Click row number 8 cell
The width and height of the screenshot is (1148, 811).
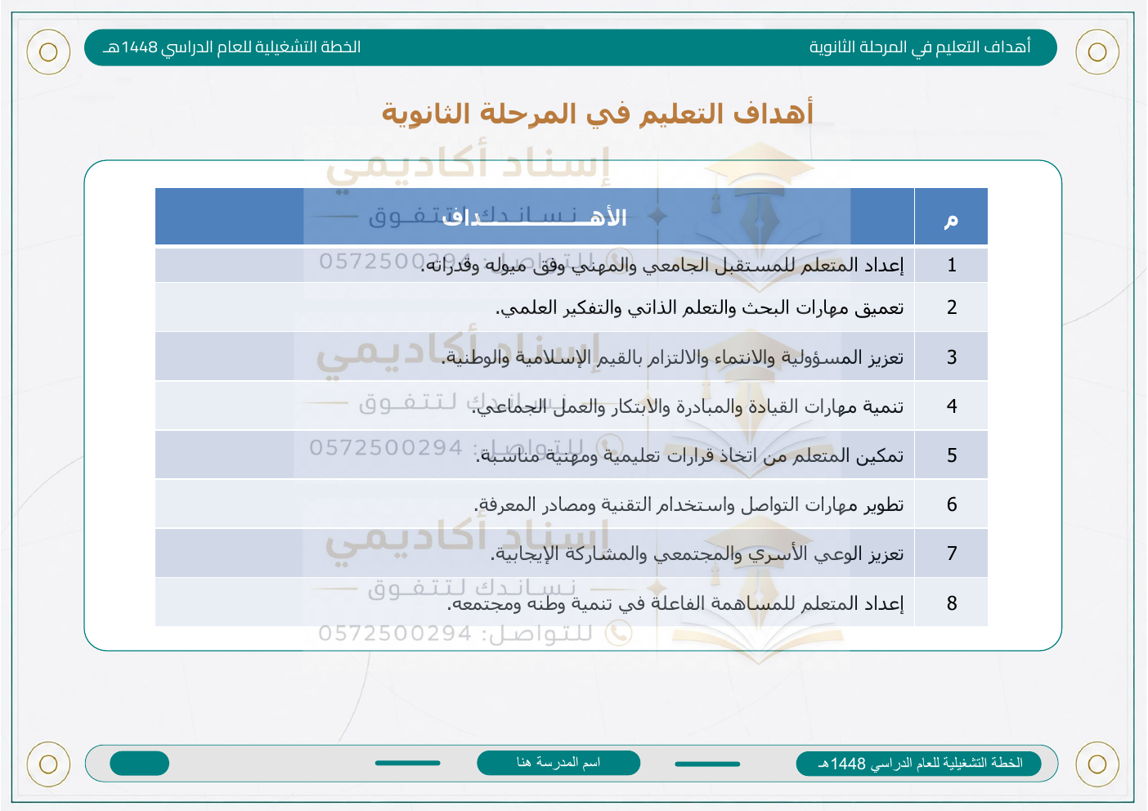(x=951, y=603)
